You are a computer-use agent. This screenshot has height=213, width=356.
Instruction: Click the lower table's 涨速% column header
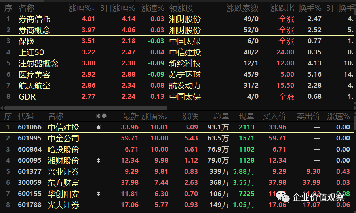338,116
